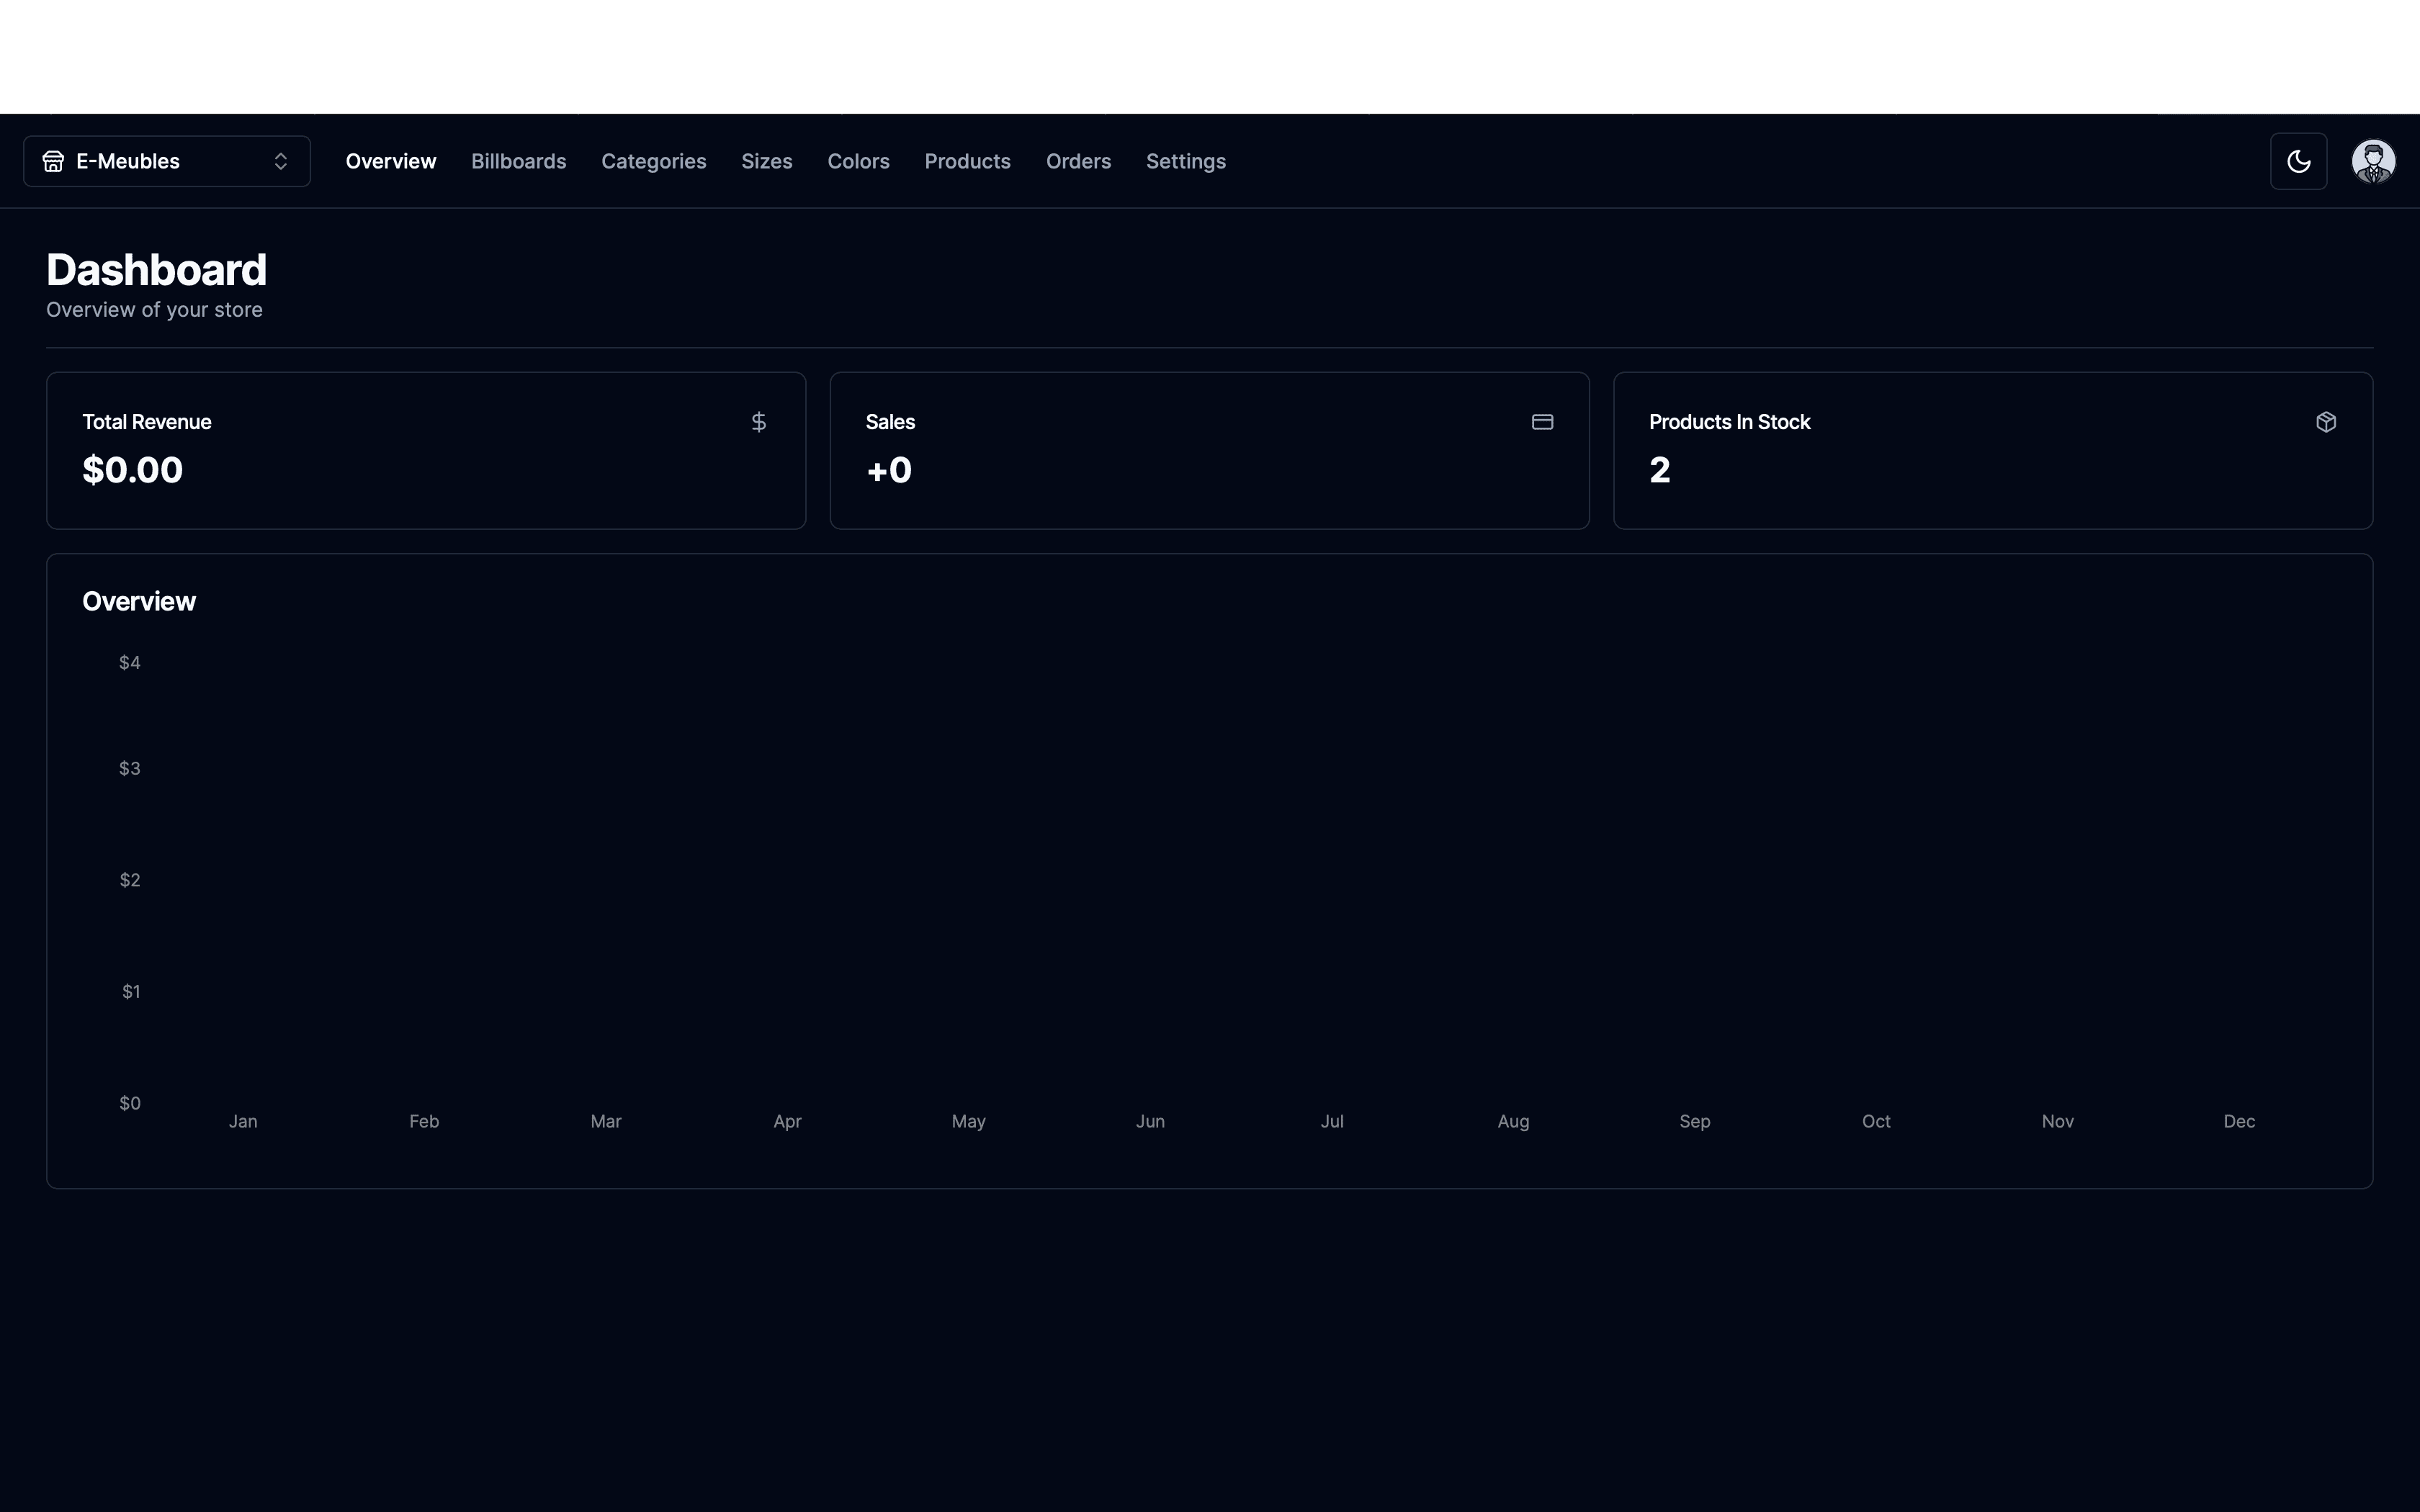The height and width of the screenshot is (1512, 2420).
Task: Click the Products In Stock count 2
Action: 1660,470
